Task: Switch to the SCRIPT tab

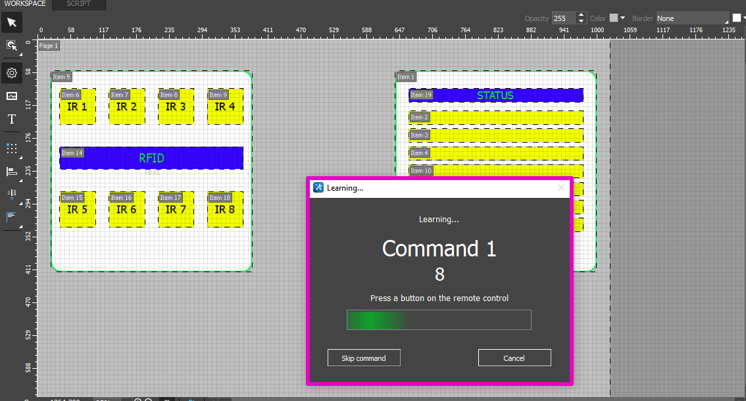Action: 78,4
